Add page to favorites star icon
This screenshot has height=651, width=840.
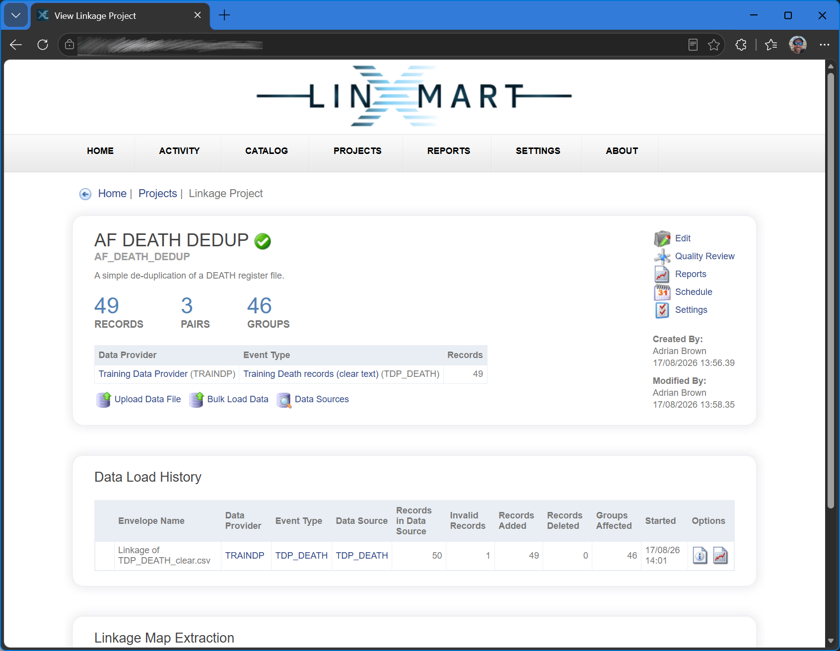(714, 45)
